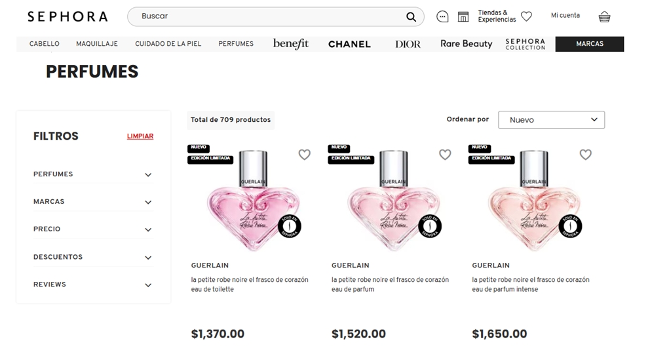Favorite the Guerlain eau de parfum
The width and height of the screenshot is (671, 350).
coord(445,155)
